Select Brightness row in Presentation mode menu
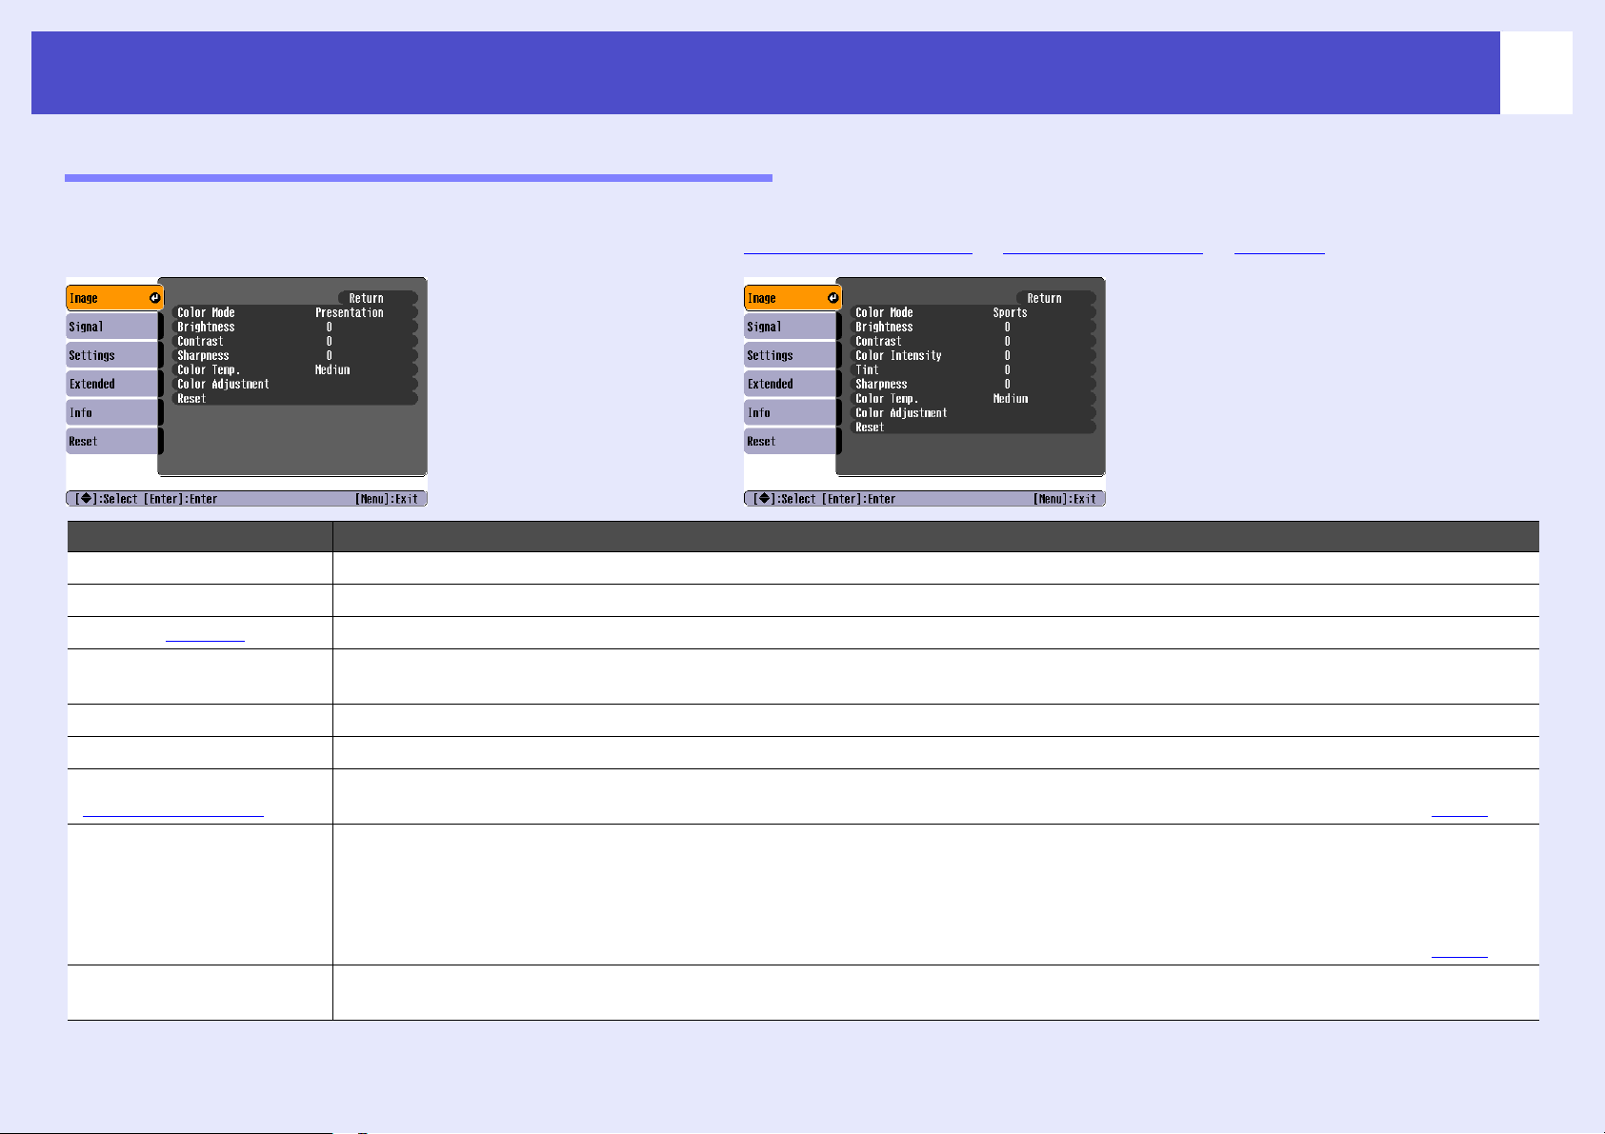Screen dimensions: 1605x1134 [x=295, y=327]
